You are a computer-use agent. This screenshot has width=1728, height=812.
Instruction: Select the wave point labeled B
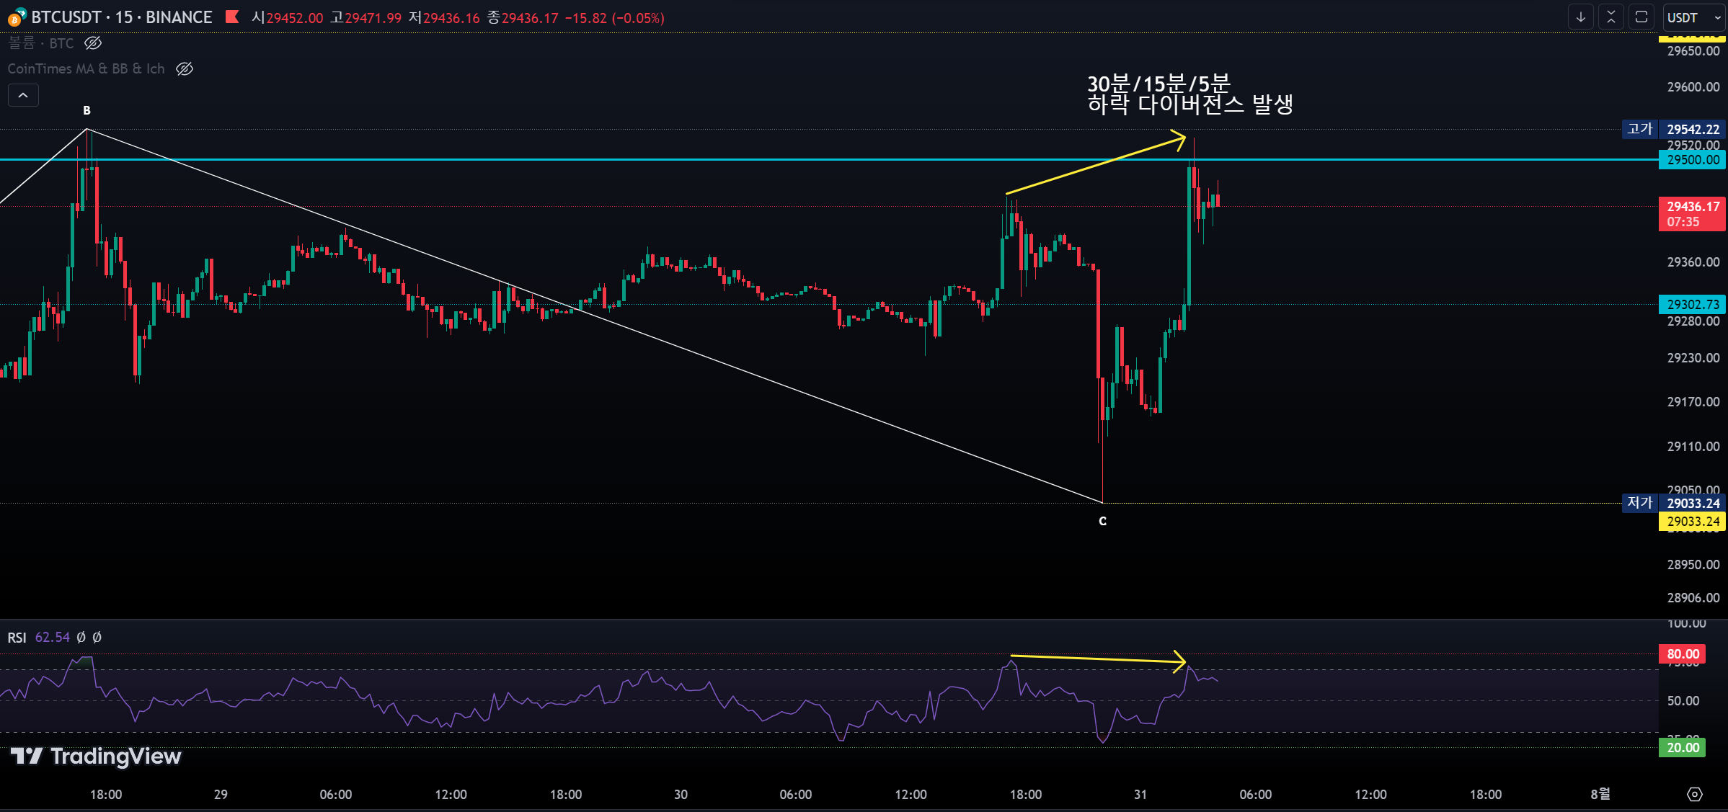[x=87, y=110]
